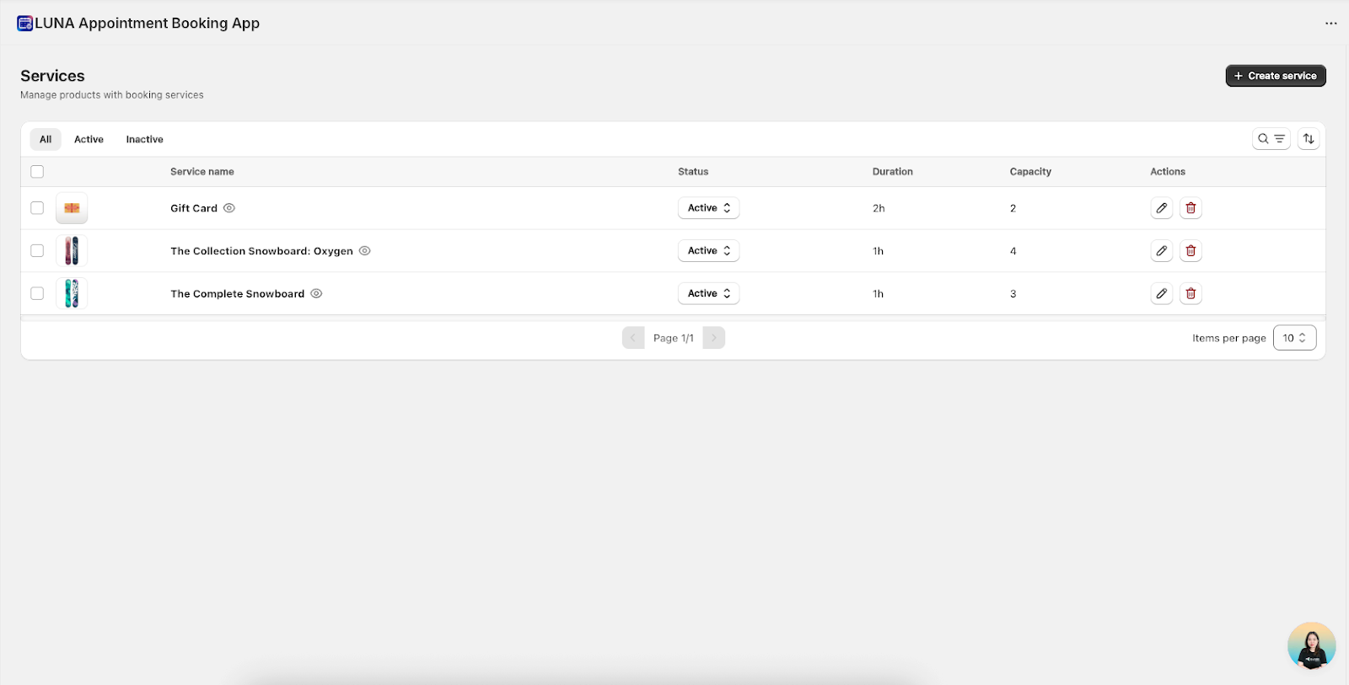Click pencil icon for The Complete Snowboard

coord(1161,293)
